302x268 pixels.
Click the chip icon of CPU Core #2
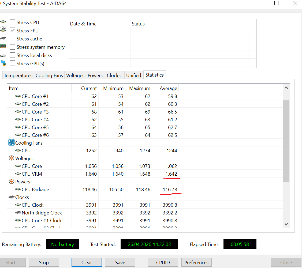pos(18,104)
